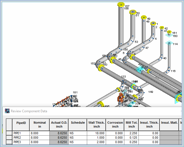Click PIPE2 insulation thickness 0.00 cell
The width and height of the screenshot is (184, 147).
tap(149, 138)
